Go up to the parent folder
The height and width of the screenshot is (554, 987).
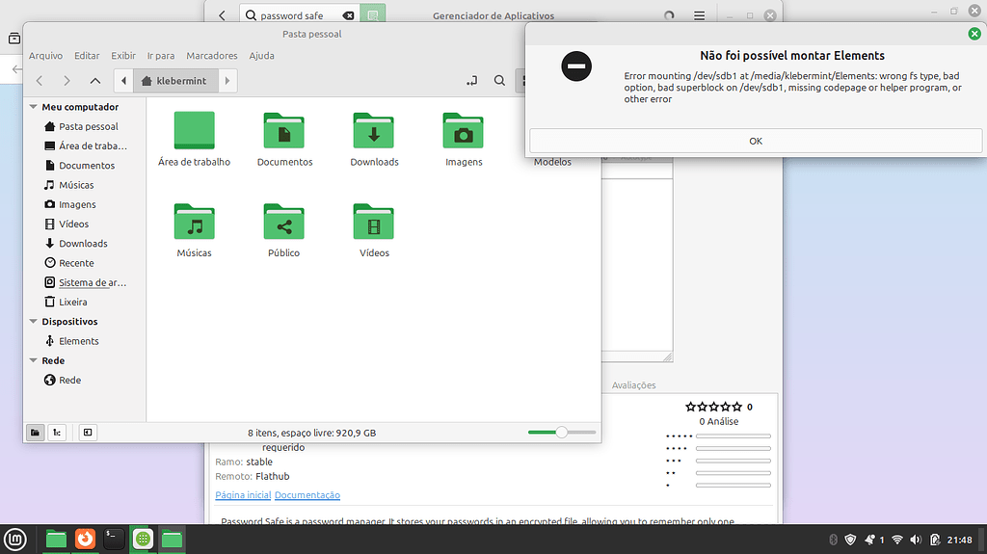pyautogui.click(x=95, y=81)
